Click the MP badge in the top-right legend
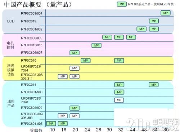This screenshot has width=180, height=132. (x=122, y=4)
